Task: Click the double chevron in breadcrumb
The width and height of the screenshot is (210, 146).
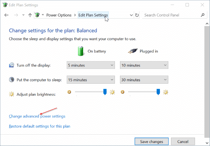Action: (x=43, y=15)
